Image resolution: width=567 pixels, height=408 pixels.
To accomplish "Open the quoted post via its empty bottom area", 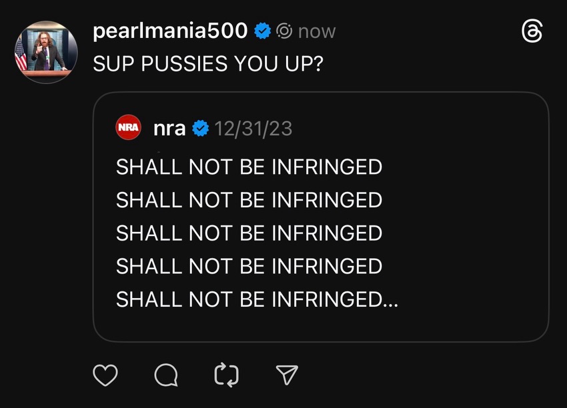I will pos(320,325).
